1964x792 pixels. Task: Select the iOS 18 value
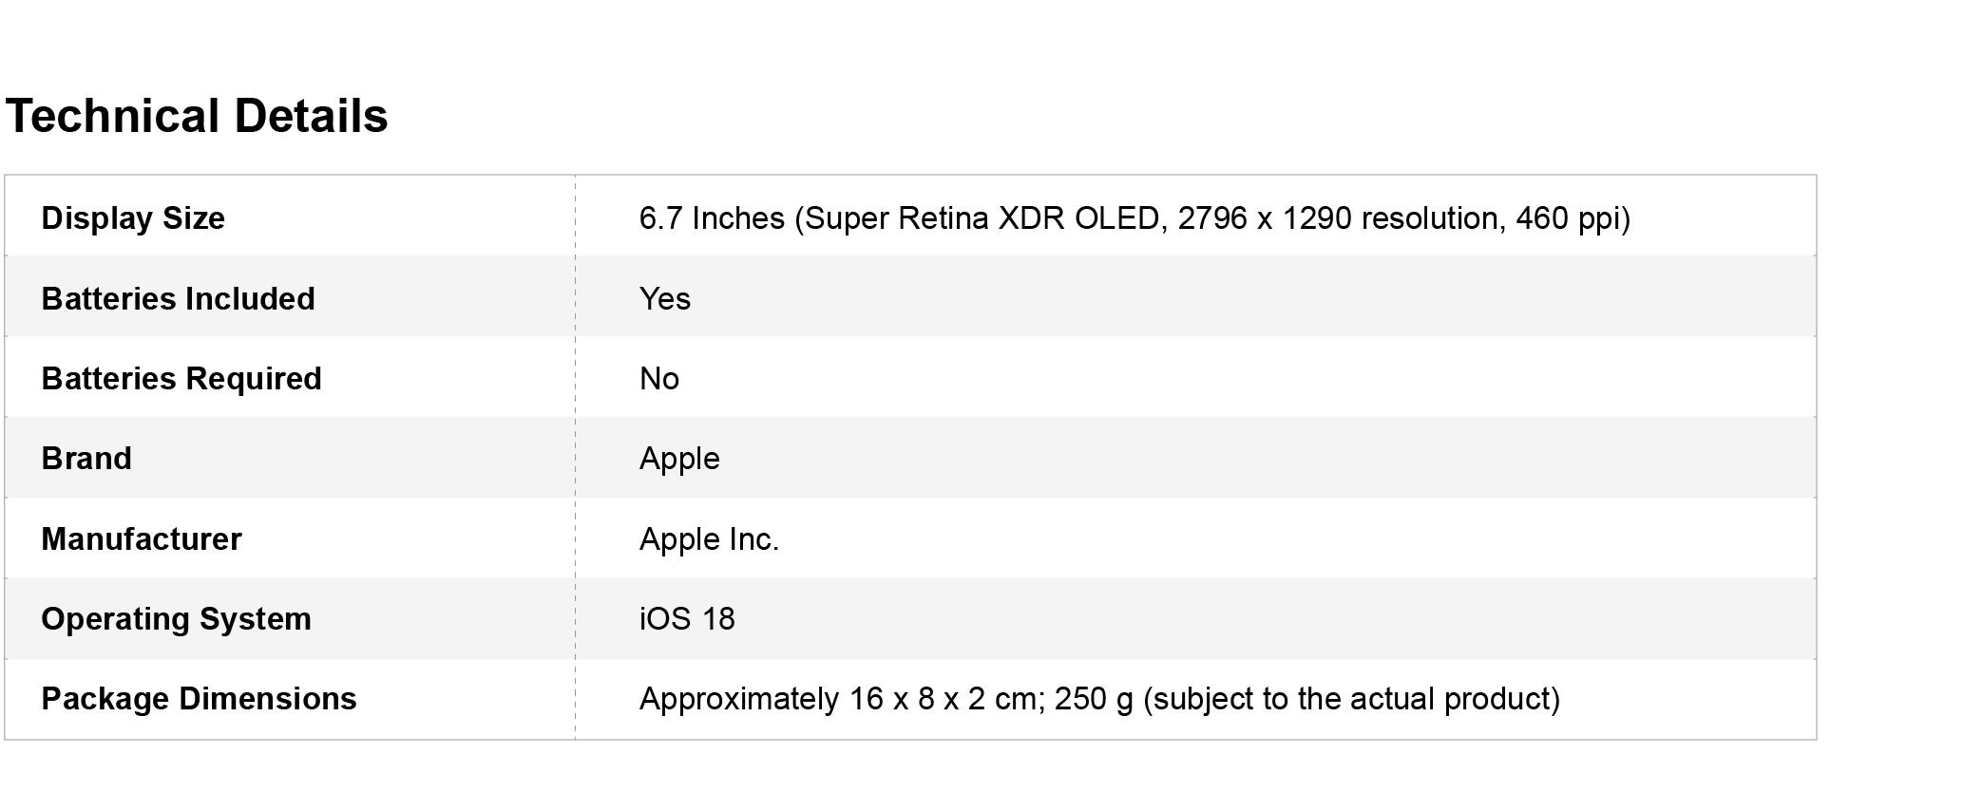[x=687, y=619]
